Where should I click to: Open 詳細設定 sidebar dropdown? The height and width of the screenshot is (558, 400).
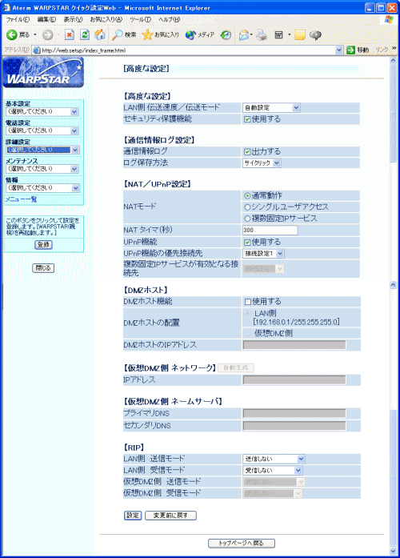pos(42,150)
